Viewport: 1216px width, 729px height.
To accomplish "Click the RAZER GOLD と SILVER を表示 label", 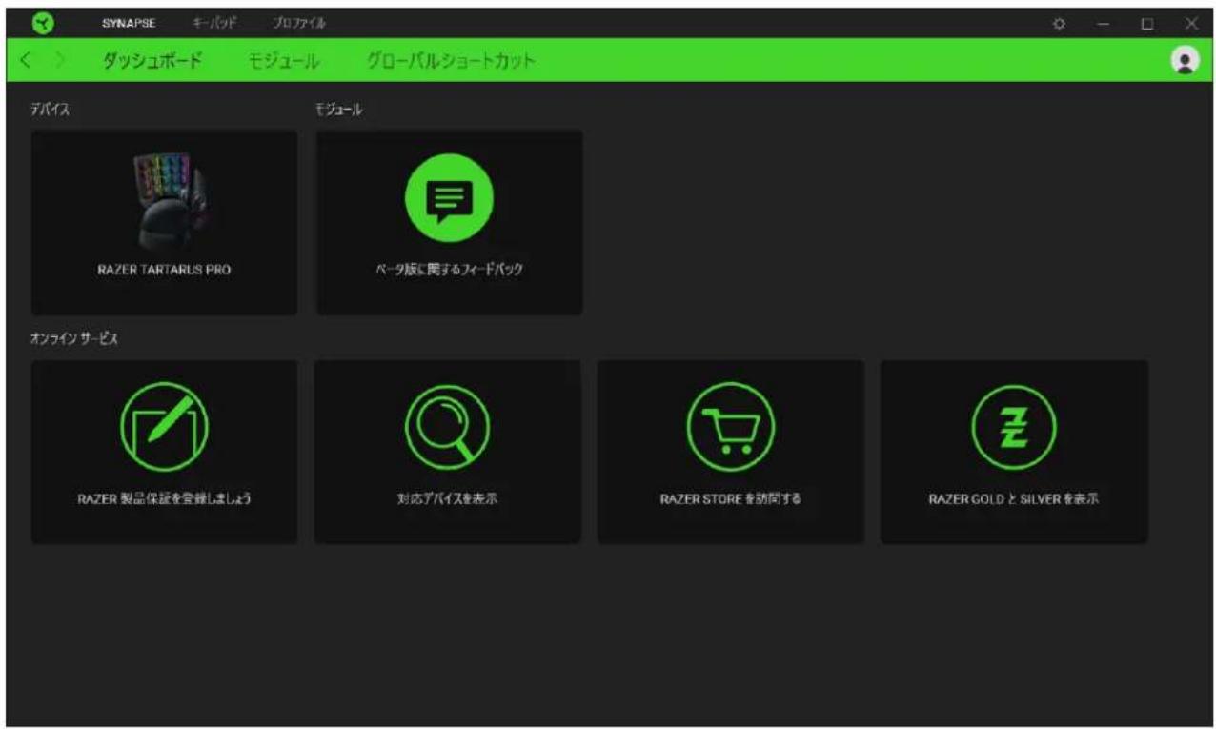I will 1014,498.
